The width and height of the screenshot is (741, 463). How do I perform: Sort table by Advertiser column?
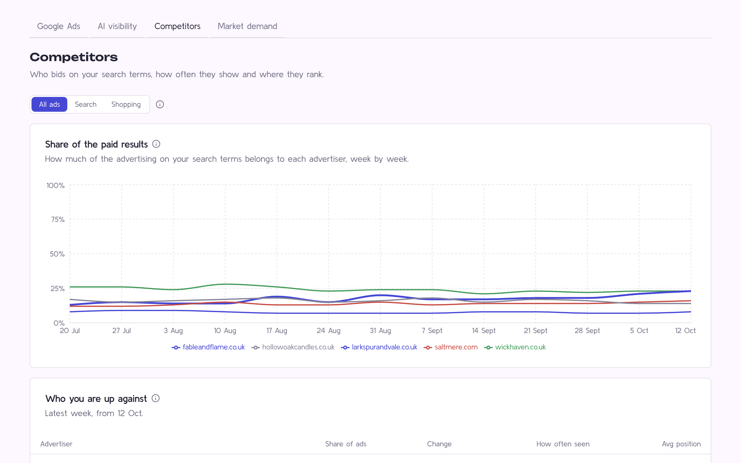pos(56,444)
